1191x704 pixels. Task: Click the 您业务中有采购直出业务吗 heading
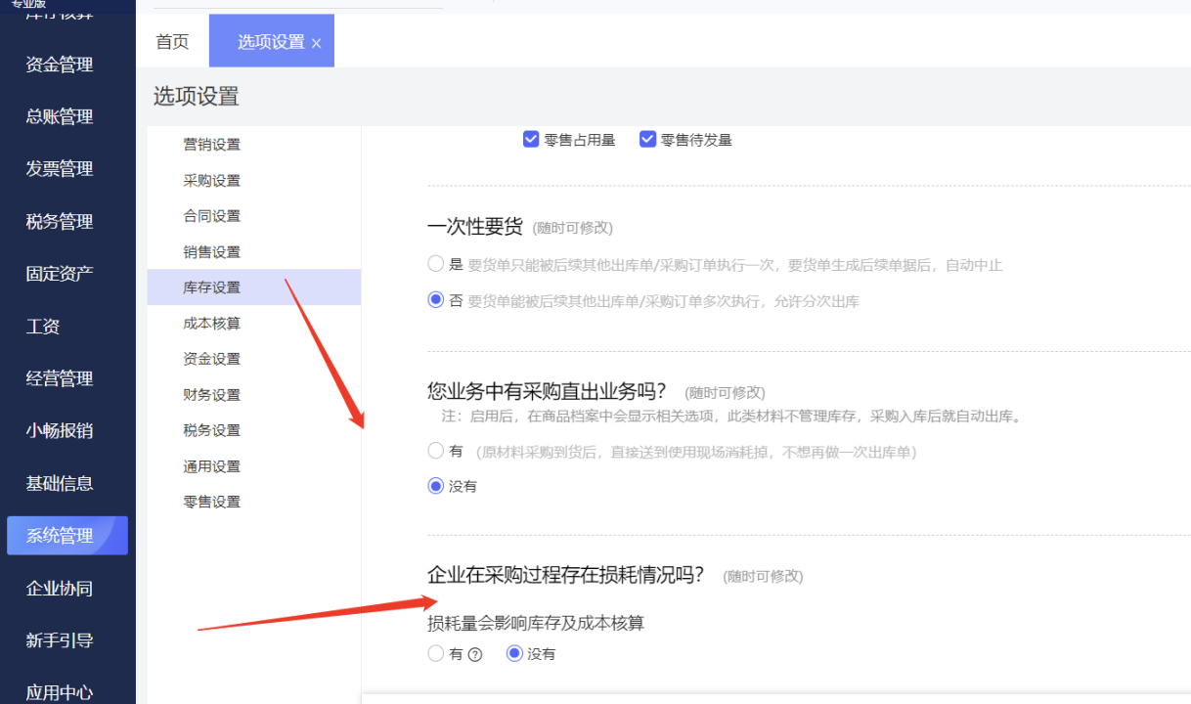click(x=547, y=391)
